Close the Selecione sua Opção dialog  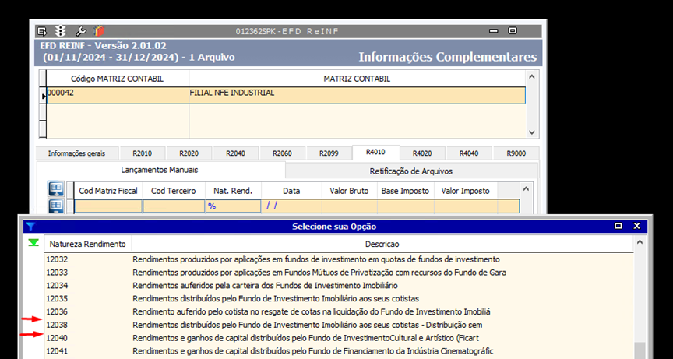[637, 226]
